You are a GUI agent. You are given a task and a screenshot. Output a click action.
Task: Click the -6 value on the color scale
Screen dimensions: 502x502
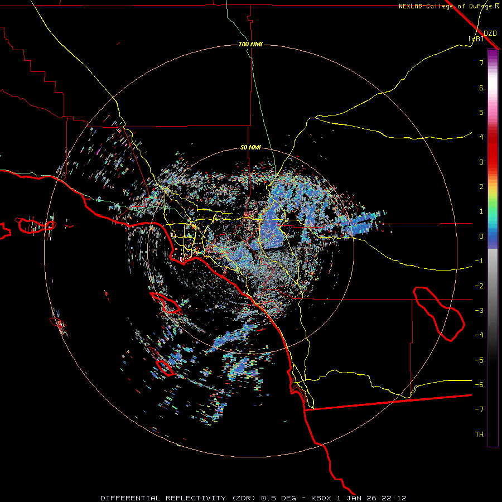click(x=479, y=385)
